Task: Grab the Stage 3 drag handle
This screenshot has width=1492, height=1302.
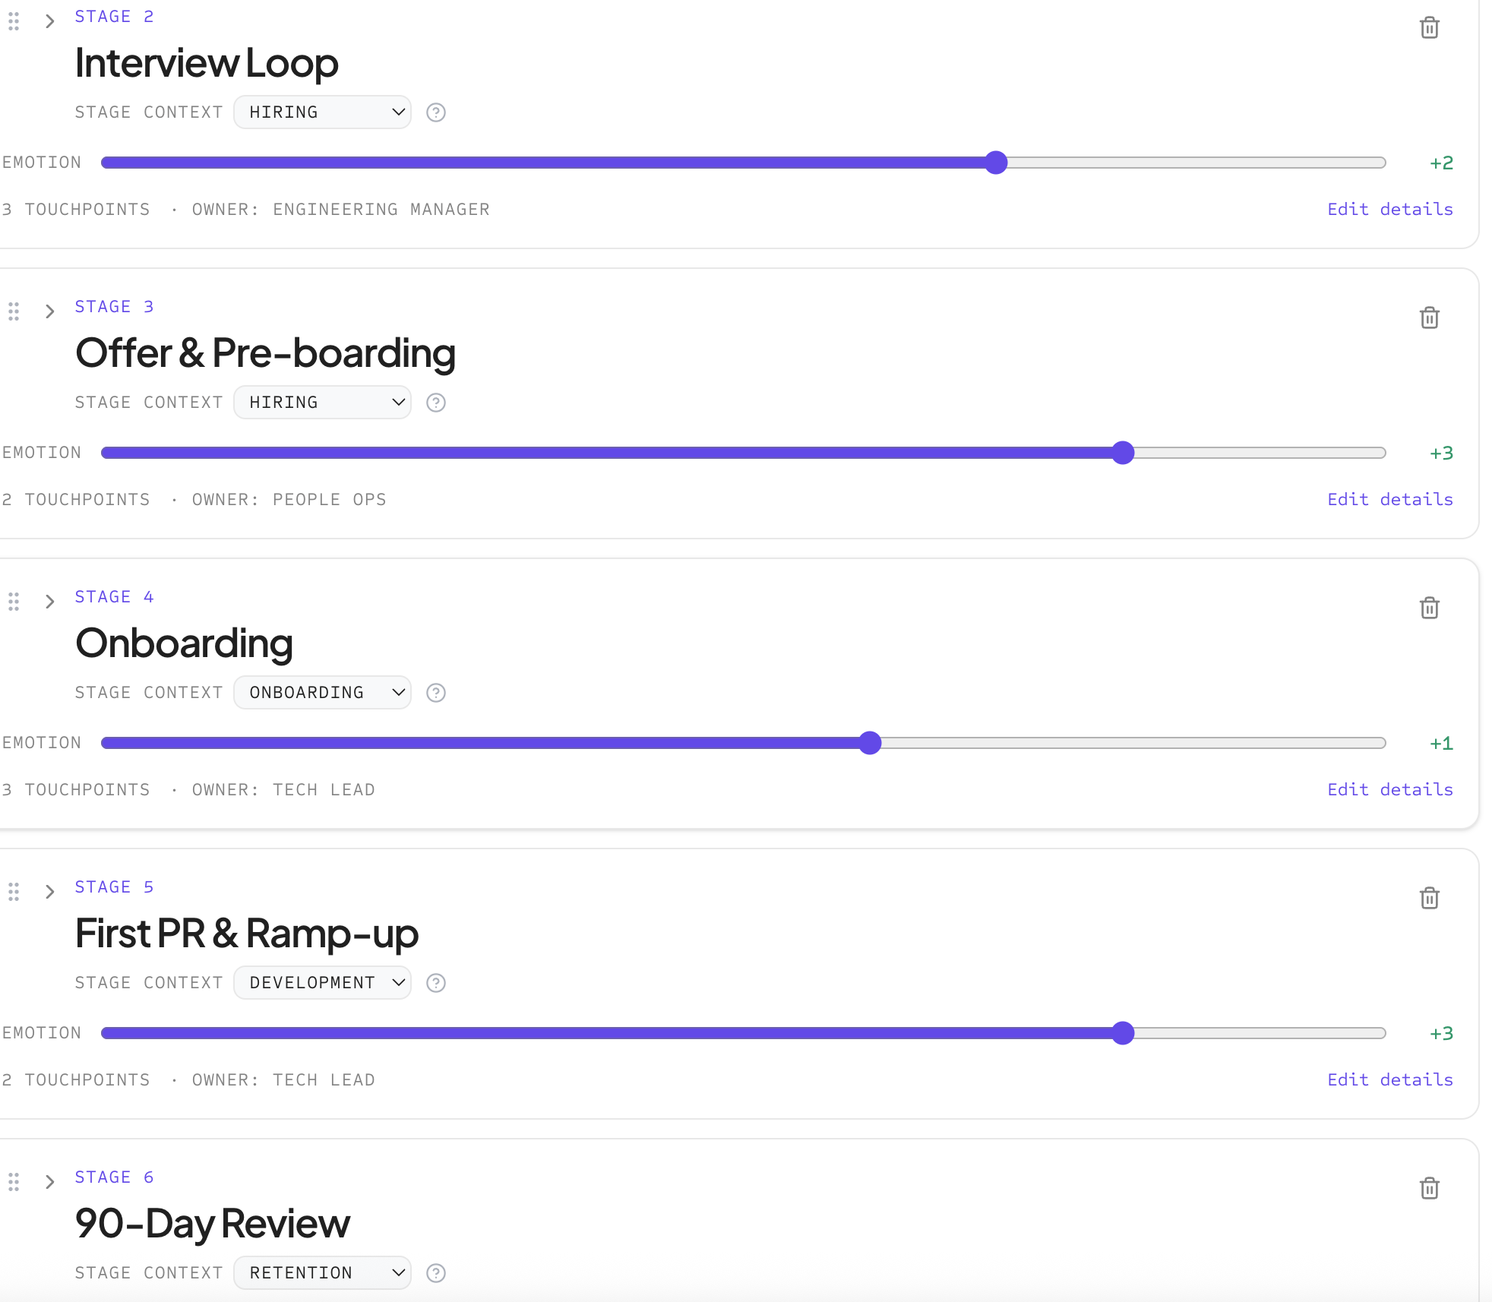Action: pos(14,311)
